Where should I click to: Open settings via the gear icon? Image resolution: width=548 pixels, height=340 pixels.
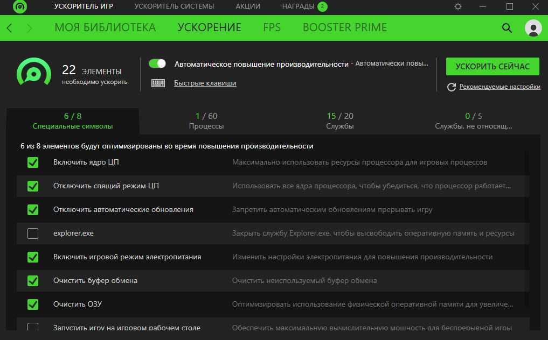point(458,6)
